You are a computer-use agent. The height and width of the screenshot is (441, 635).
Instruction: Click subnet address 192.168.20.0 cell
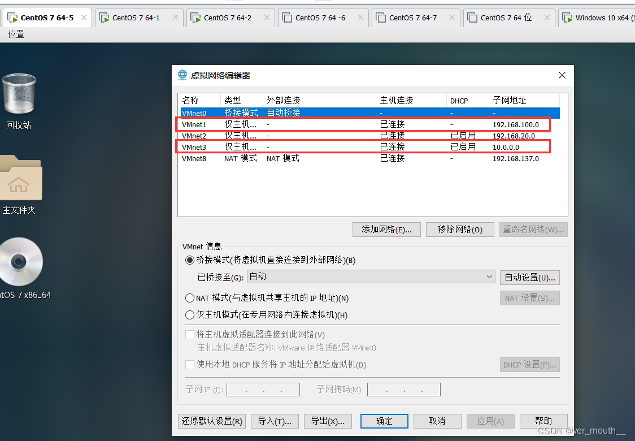(x=514, y=136)
